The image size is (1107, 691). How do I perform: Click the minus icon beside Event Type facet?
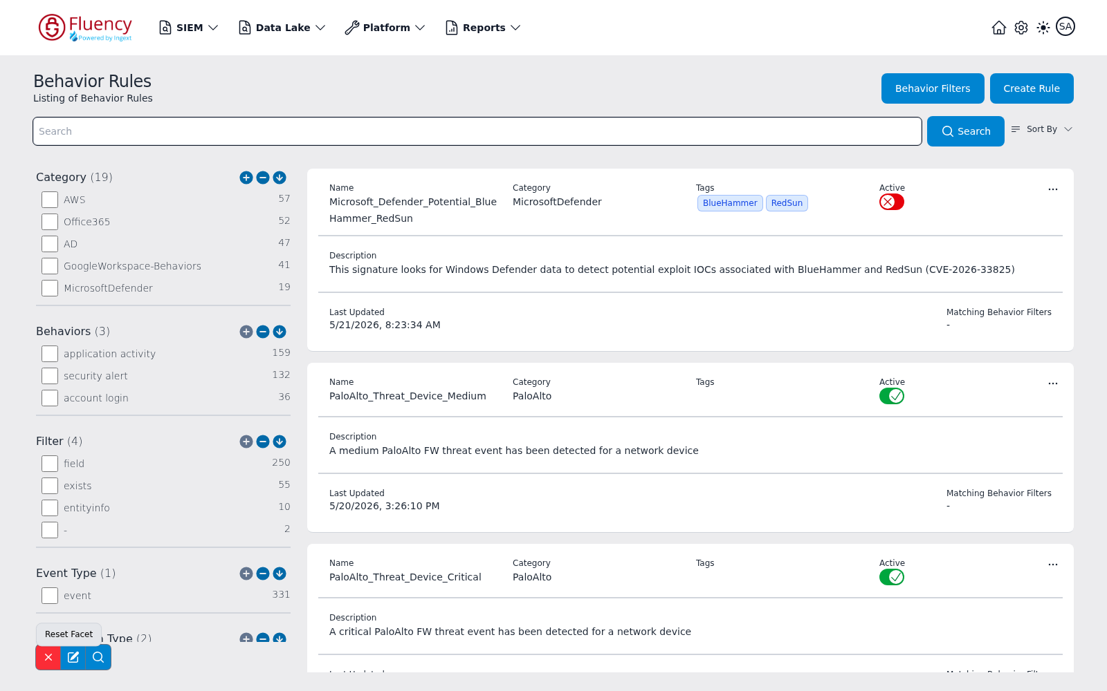[x=263, y=574]
